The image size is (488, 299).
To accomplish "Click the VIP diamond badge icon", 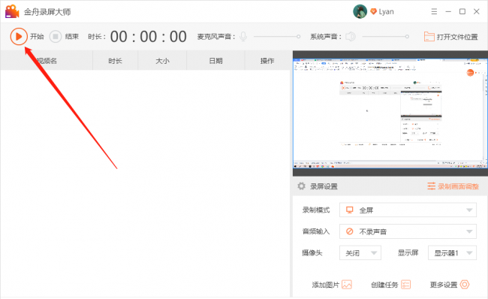I will [x=373, y=11].
